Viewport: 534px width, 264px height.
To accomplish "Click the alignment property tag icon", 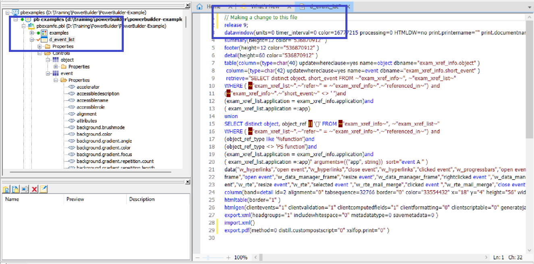I will (x=71, y=113).
